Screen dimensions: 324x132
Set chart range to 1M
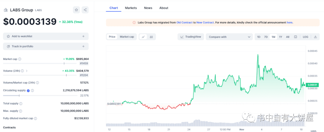pyautogui.click(x=273, y=37)
